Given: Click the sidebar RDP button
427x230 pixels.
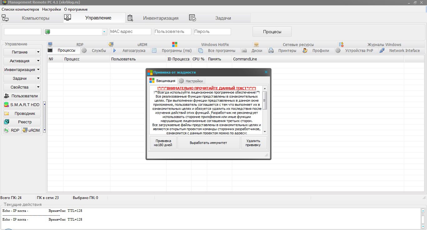Looking at the screenshot, I should 12,130.
